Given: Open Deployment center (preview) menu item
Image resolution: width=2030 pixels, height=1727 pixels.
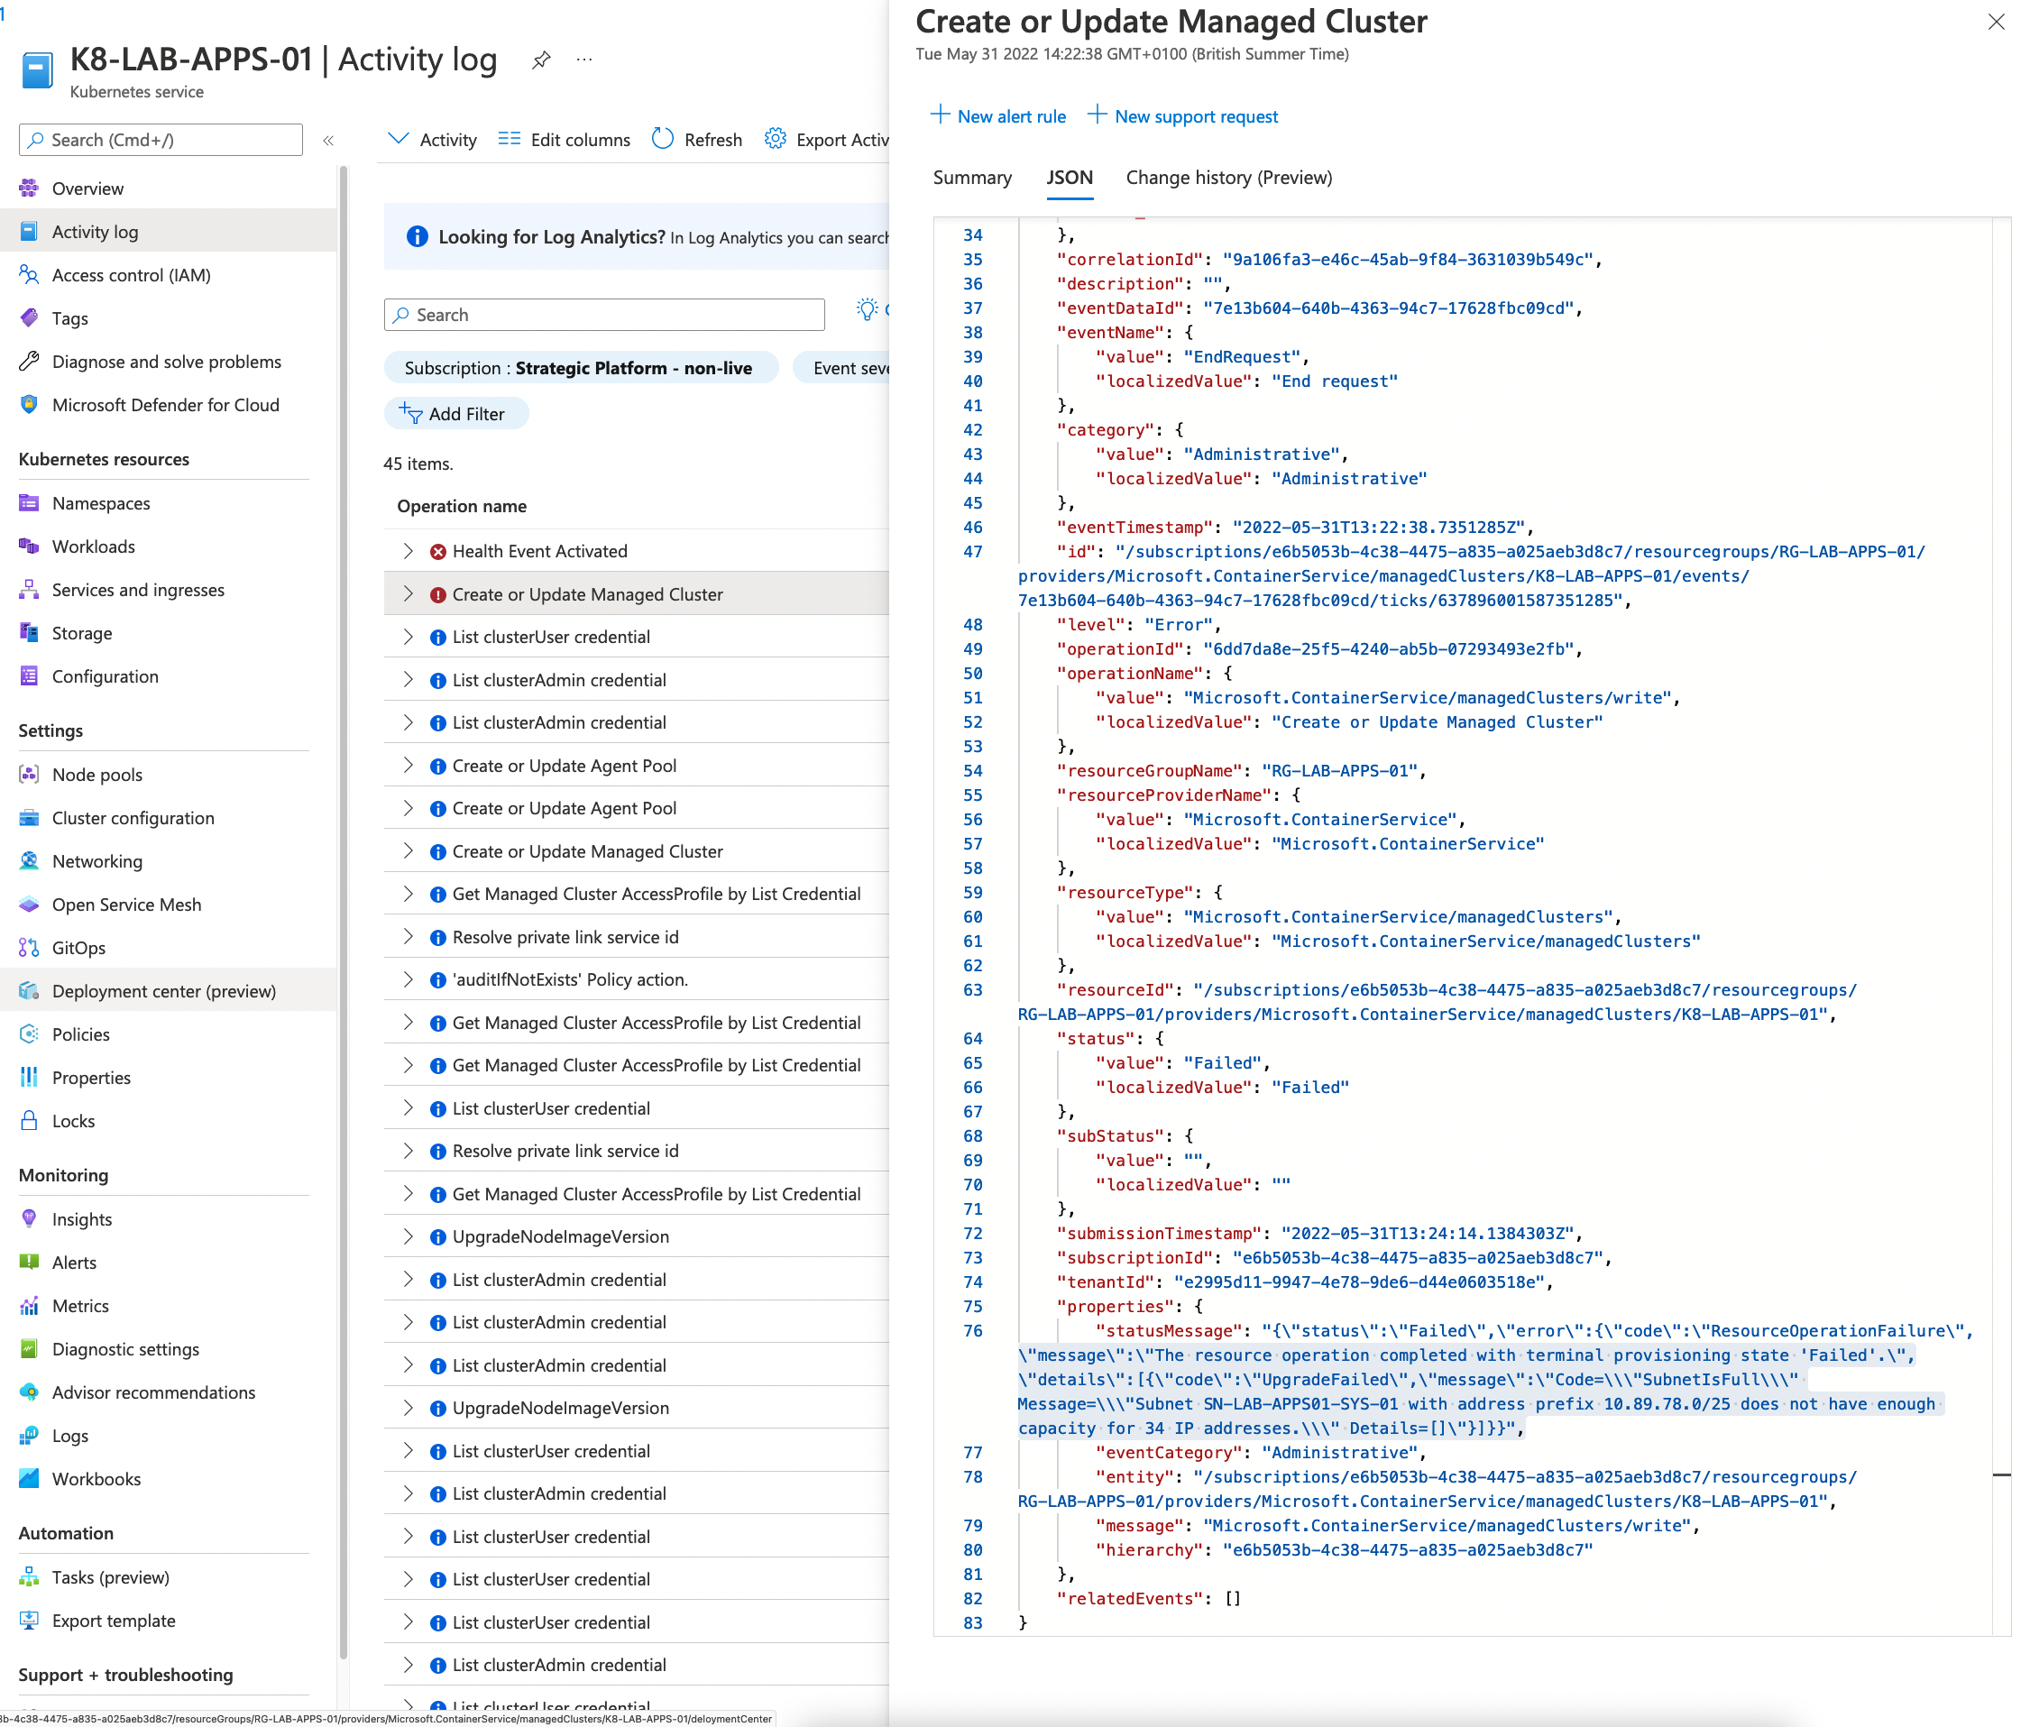Looking at the screenshot, I should (x=169, y=991).
